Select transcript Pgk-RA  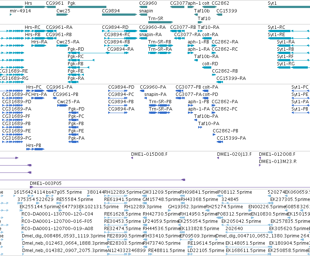[x=76, y=78]
